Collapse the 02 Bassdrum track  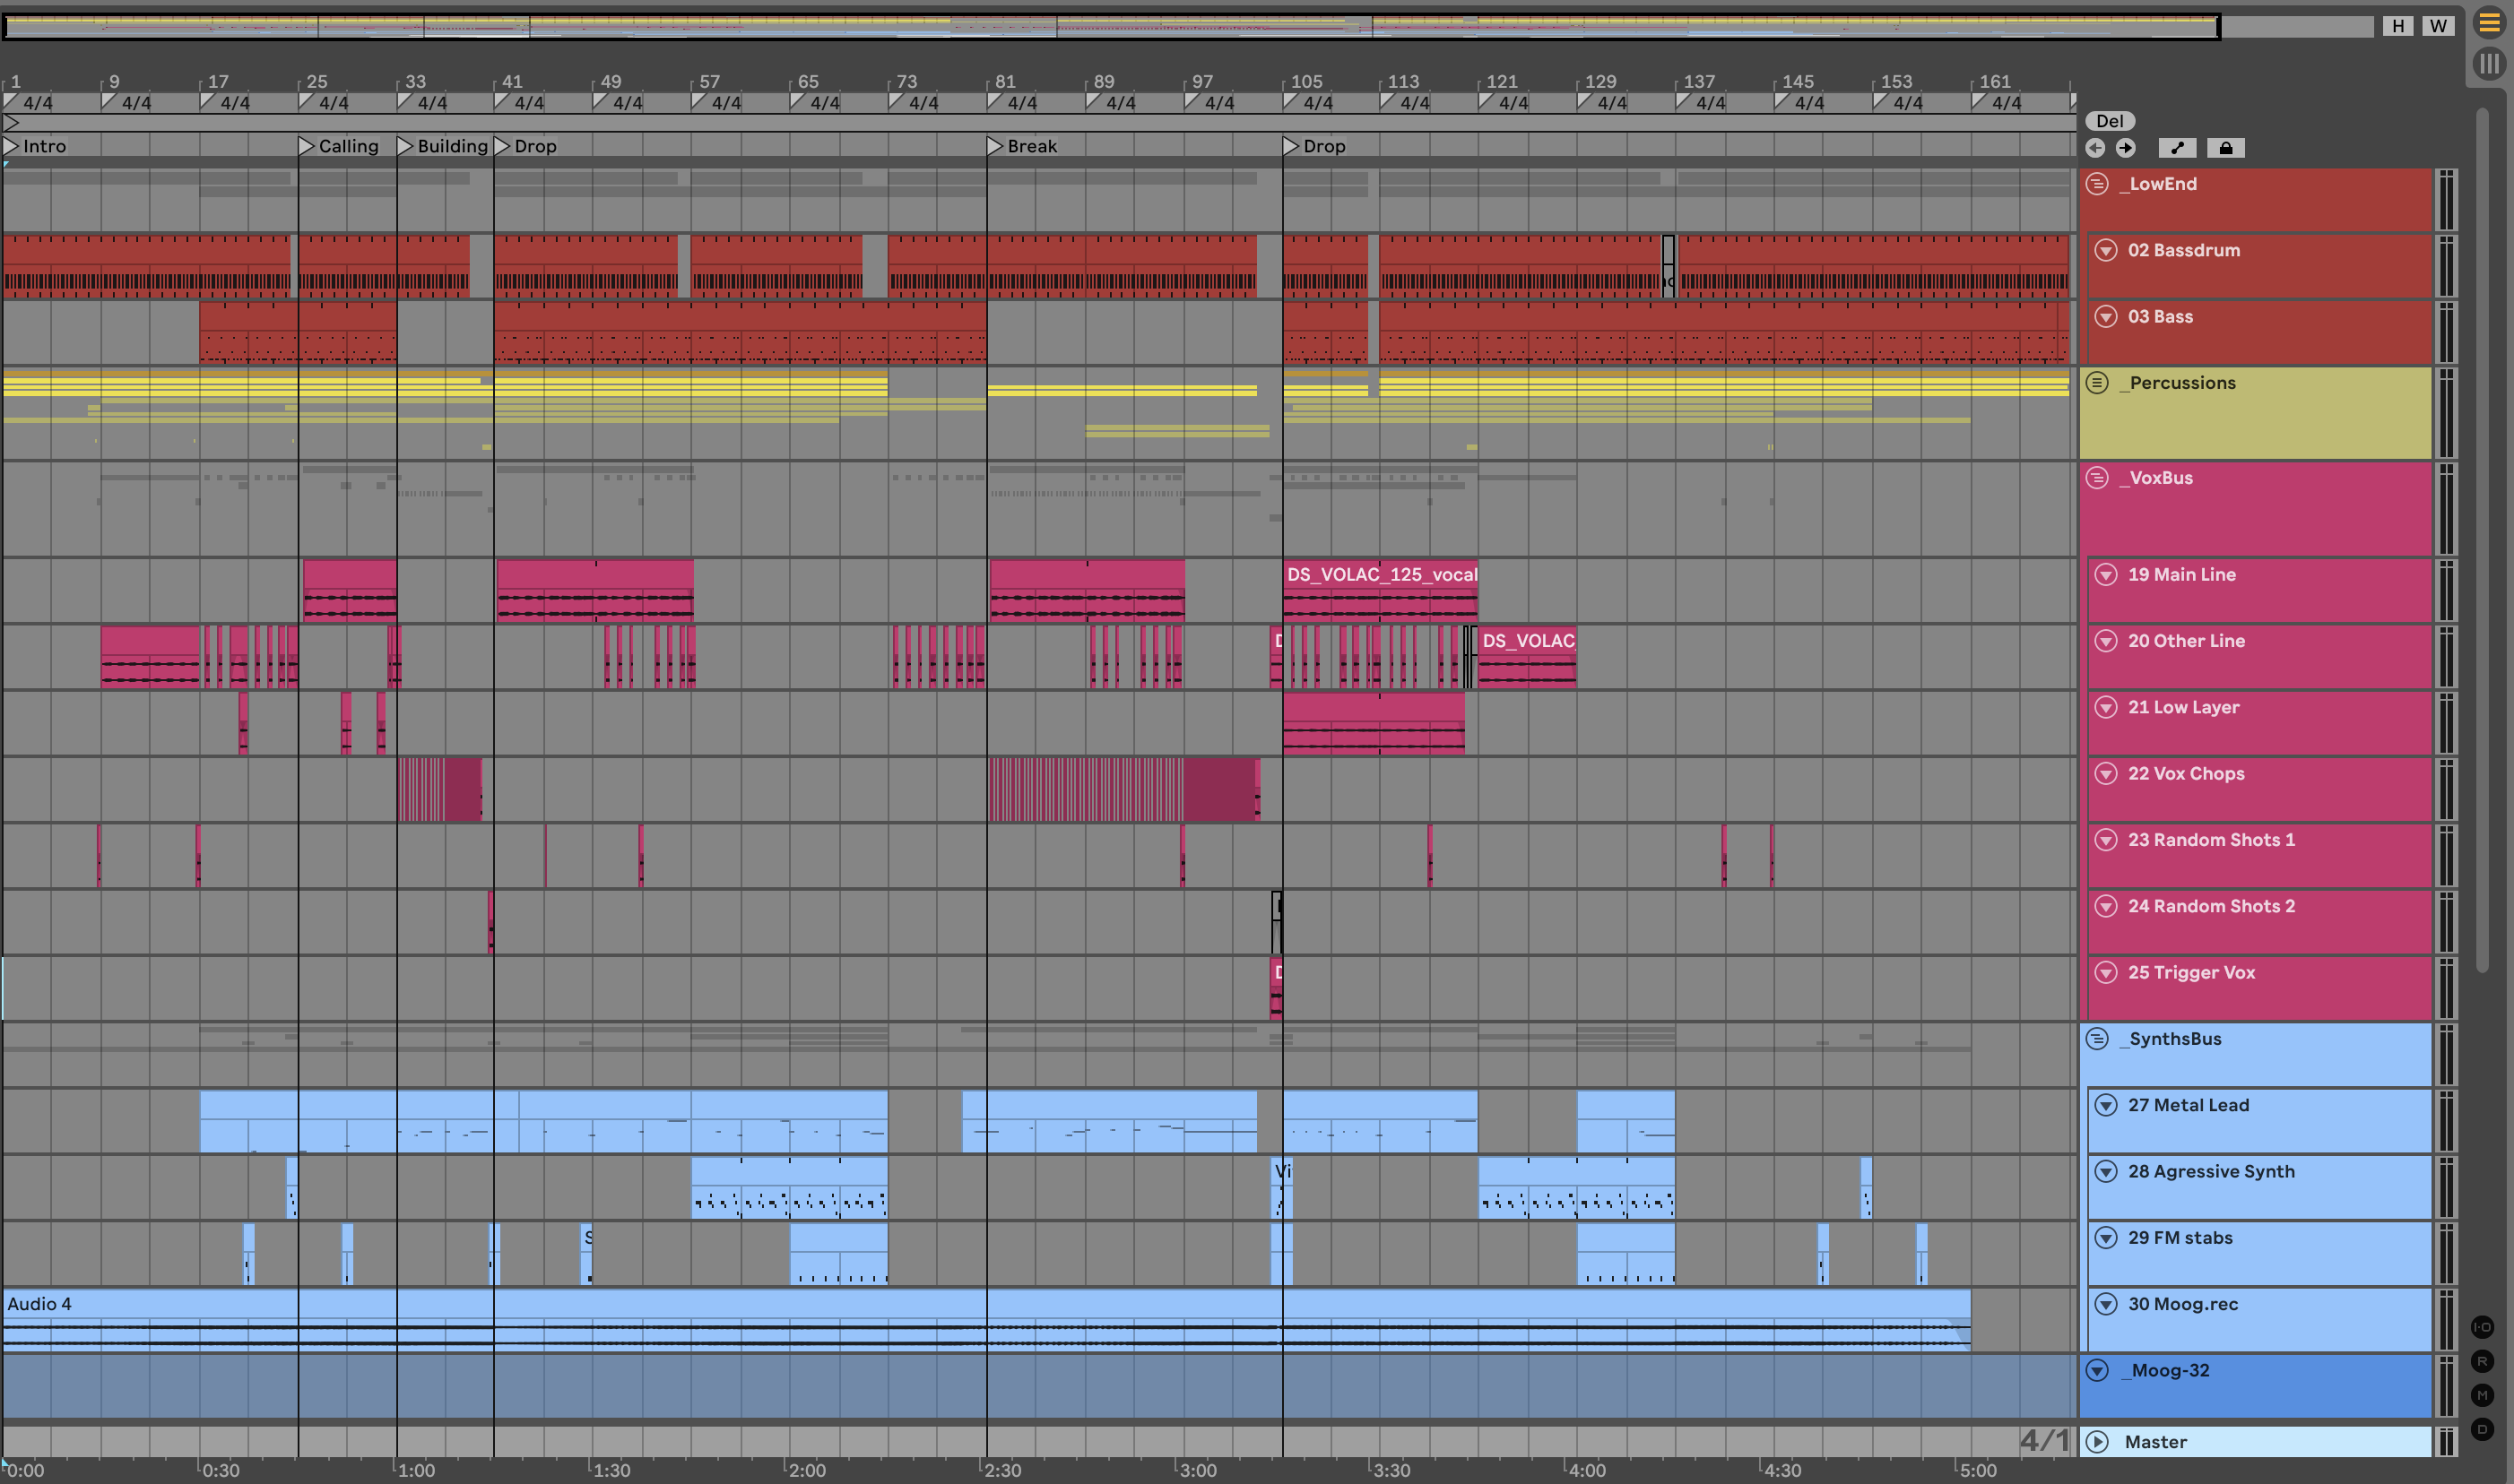coord(2106,250)
